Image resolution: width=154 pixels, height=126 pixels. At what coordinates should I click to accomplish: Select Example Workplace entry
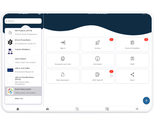23,51
